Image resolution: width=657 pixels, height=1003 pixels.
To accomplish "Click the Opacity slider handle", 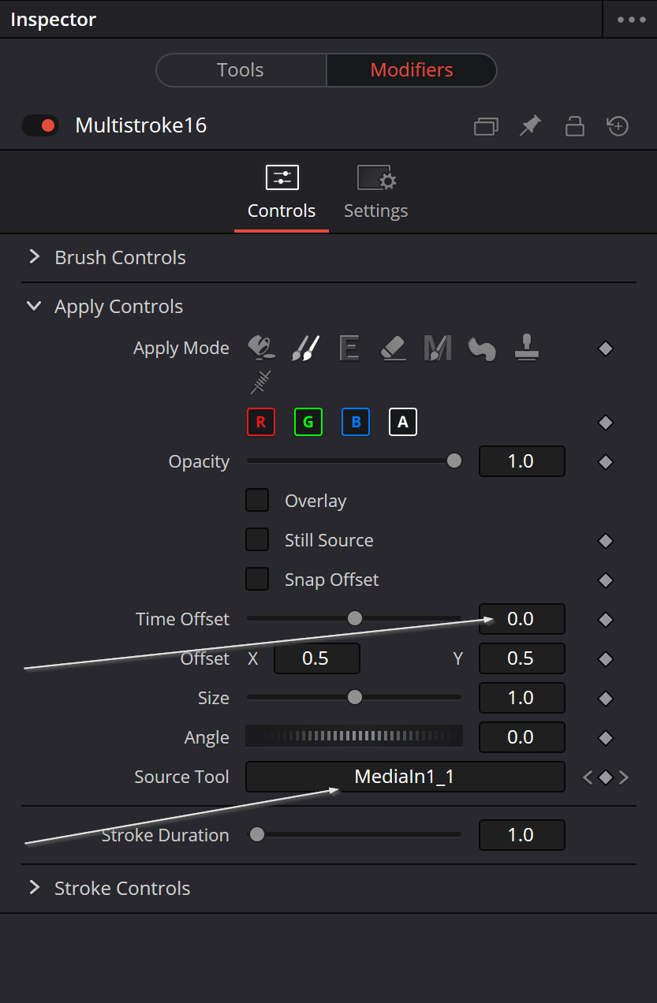I will click(x=454, y=461).
